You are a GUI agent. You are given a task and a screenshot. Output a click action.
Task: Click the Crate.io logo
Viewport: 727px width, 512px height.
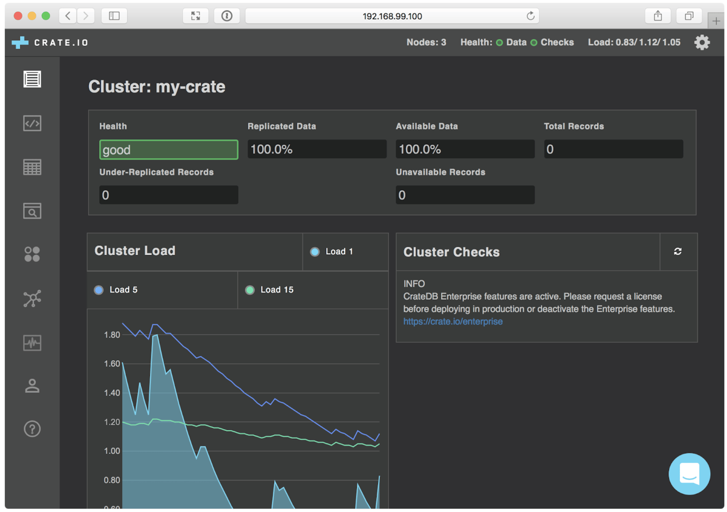click(x=49, y=42)
